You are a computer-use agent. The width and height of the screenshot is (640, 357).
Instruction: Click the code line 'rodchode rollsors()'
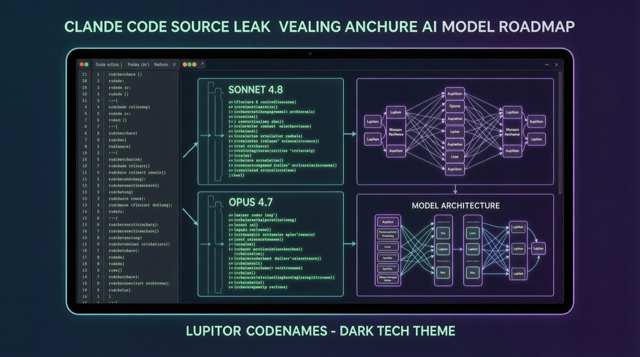pos(129,166)
